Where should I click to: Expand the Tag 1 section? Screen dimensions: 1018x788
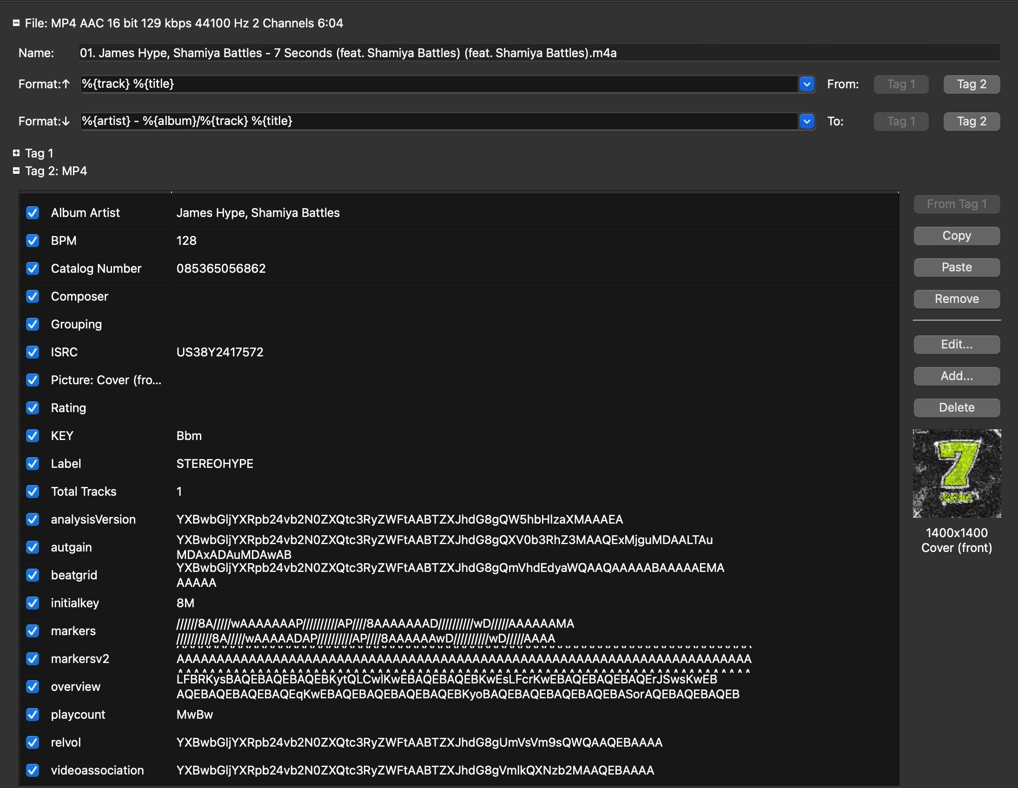pyautogui.click(x=16, y=153)
